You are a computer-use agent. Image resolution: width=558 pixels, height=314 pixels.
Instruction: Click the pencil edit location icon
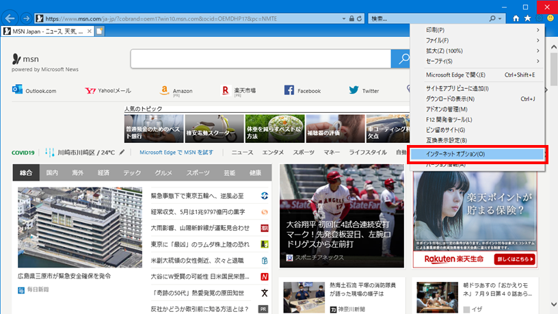pyautogui.click(x=122, y=153)
